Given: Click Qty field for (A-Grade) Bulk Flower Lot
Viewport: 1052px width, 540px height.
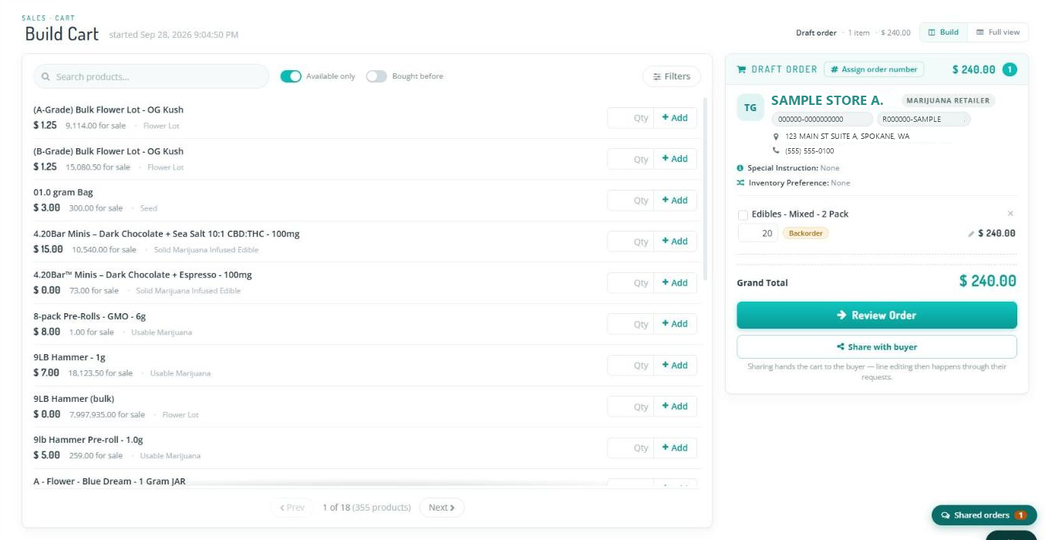Looking at the screenshot, I should point(630,118).
